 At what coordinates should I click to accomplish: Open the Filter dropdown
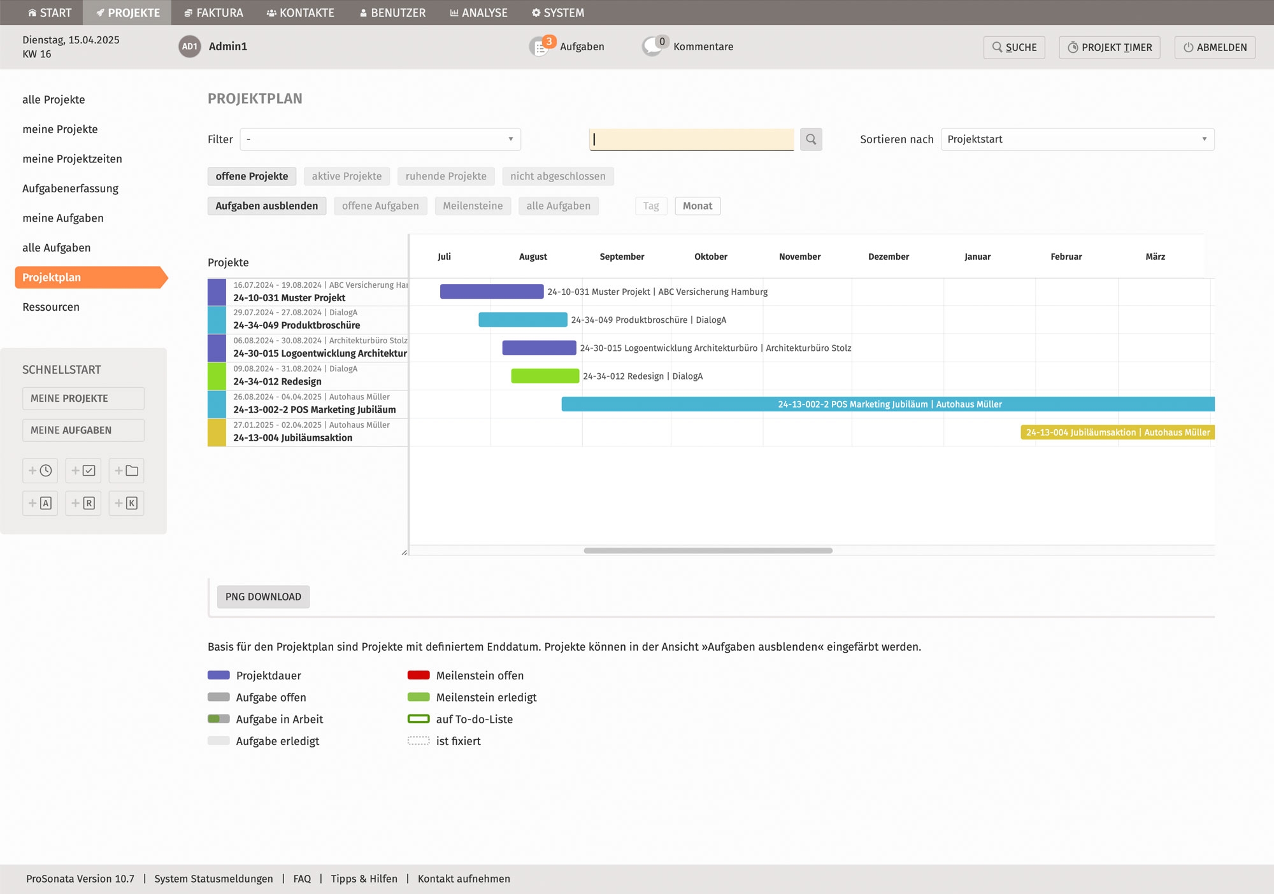380,139
